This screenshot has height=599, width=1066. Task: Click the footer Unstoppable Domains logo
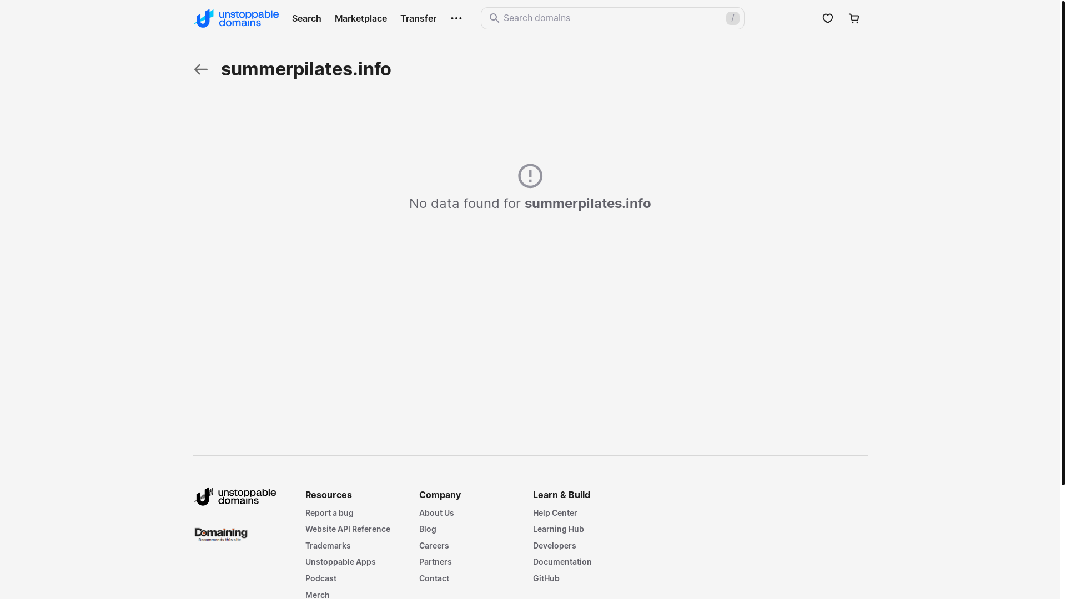coord(234,496)
